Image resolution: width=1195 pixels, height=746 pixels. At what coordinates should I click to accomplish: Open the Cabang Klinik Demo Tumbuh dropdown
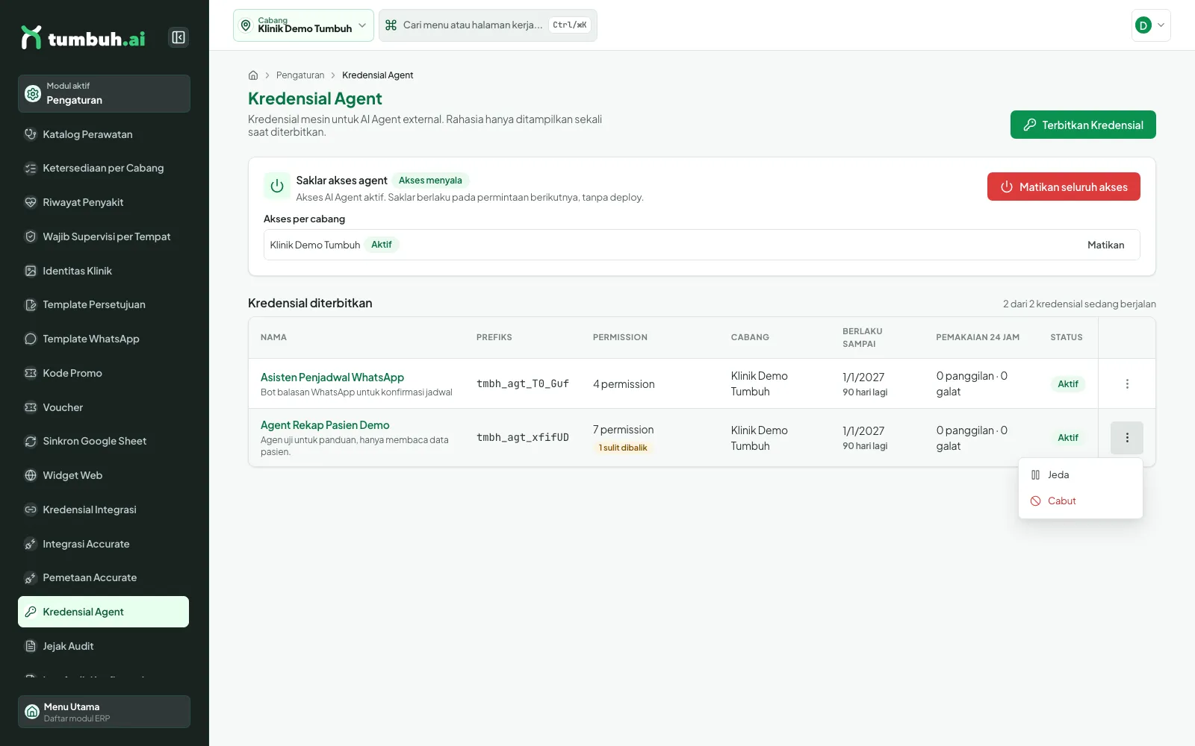pos(303,25)
